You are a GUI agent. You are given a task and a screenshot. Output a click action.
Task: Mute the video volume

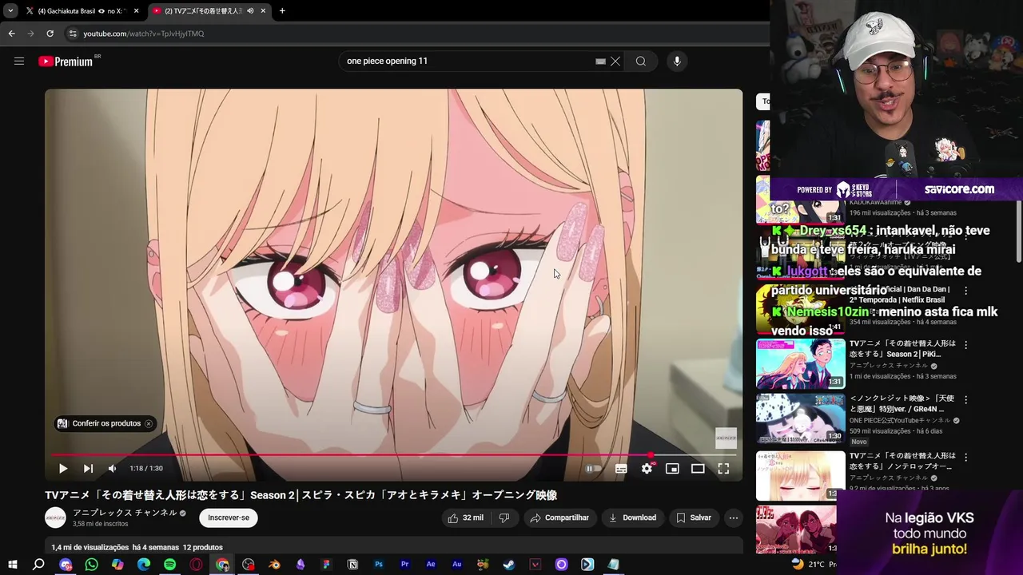112,469
